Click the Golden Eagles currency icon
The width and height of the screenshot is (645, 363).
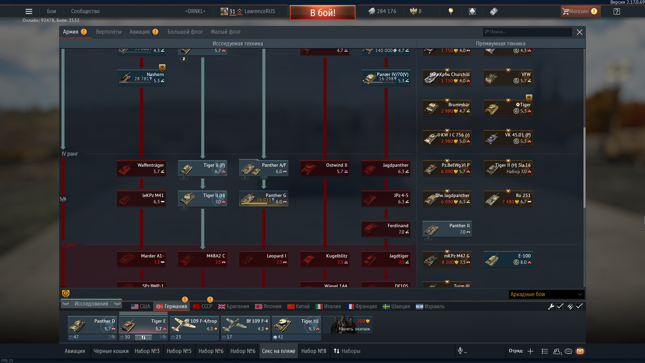413,11
